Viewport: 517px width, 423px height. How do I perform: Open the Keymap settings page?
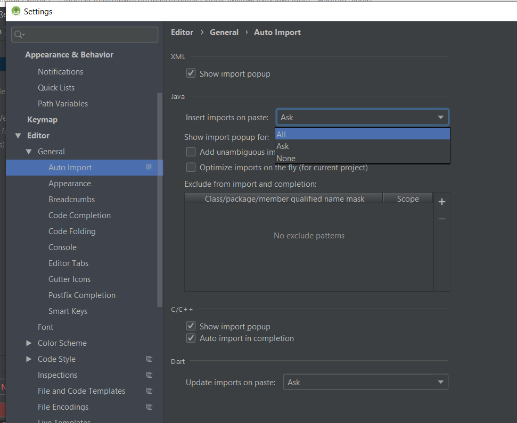pos(42,120)
